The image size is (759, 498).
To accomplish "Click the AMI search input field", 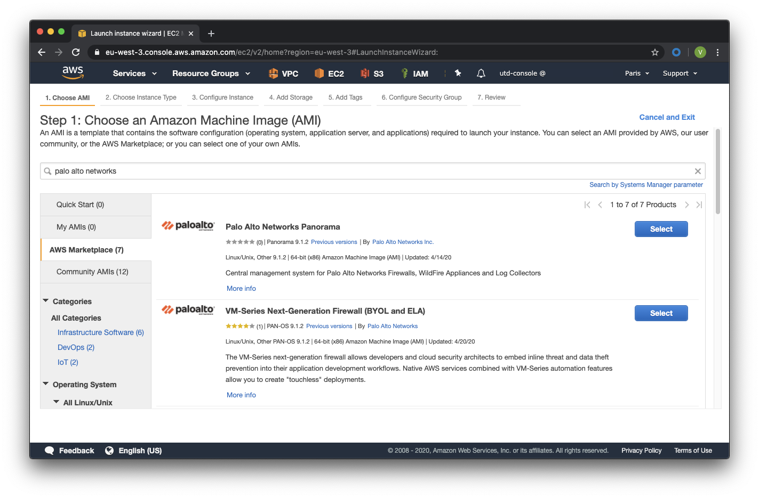I will click(x=373, y=171).
